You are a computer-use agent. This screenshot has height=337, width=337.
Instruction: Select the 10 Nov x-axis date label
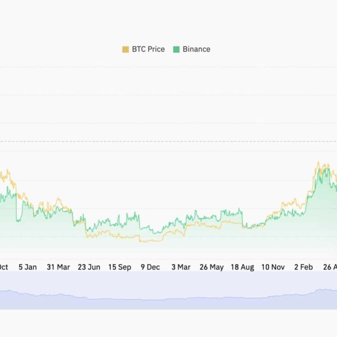[273, 267]
